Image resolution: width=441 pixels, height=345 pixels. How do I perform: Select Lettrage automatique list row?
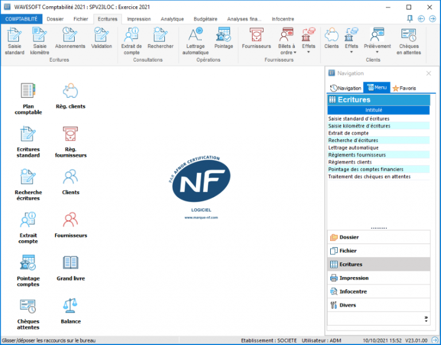point(378,148)
